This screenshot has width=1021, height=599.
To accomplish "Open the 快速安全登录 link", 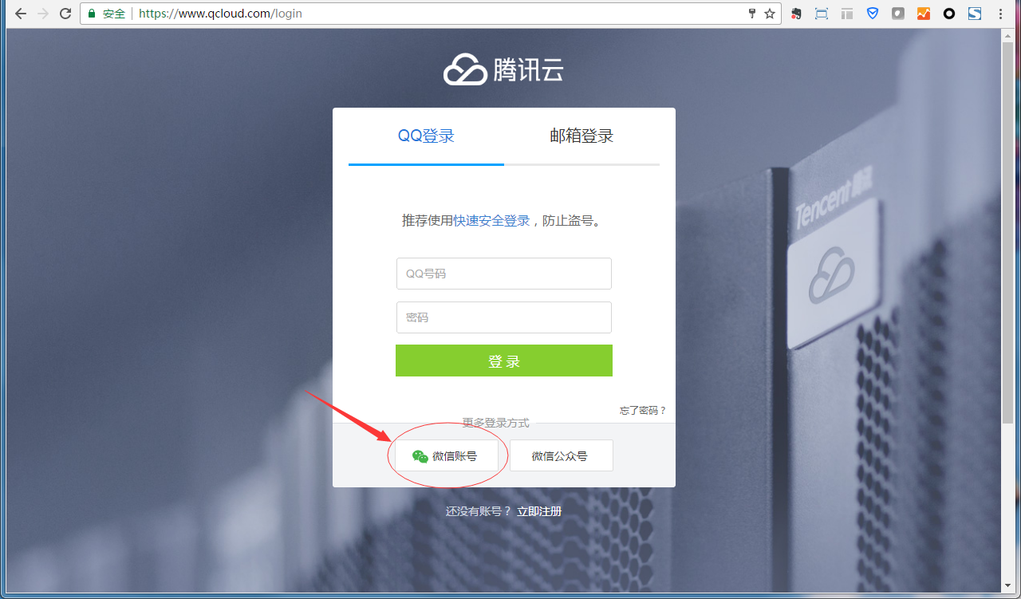I will pyautogui.click(x=491, y=220).
